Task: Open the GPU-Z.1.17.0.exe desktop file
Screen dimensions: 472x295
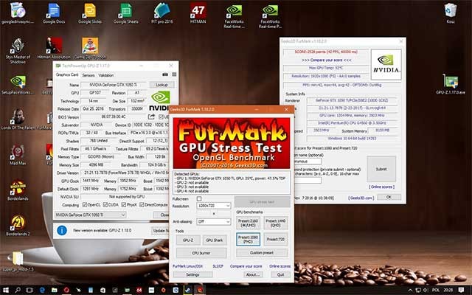Action: (451, 84)
